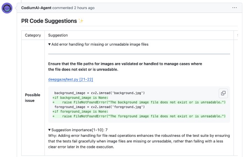Click the bold 'Ensure that the file paths' description
Image resolution: width=244 pixels, height=157 pixels.
tap(125, 66)
